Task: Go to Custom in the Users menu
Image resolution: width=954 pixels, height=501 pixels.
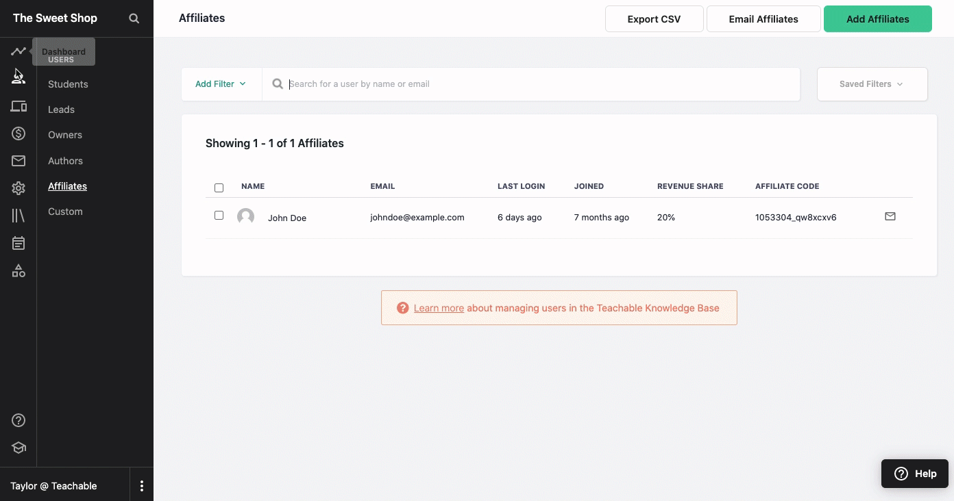Action: tap(65, 211)
